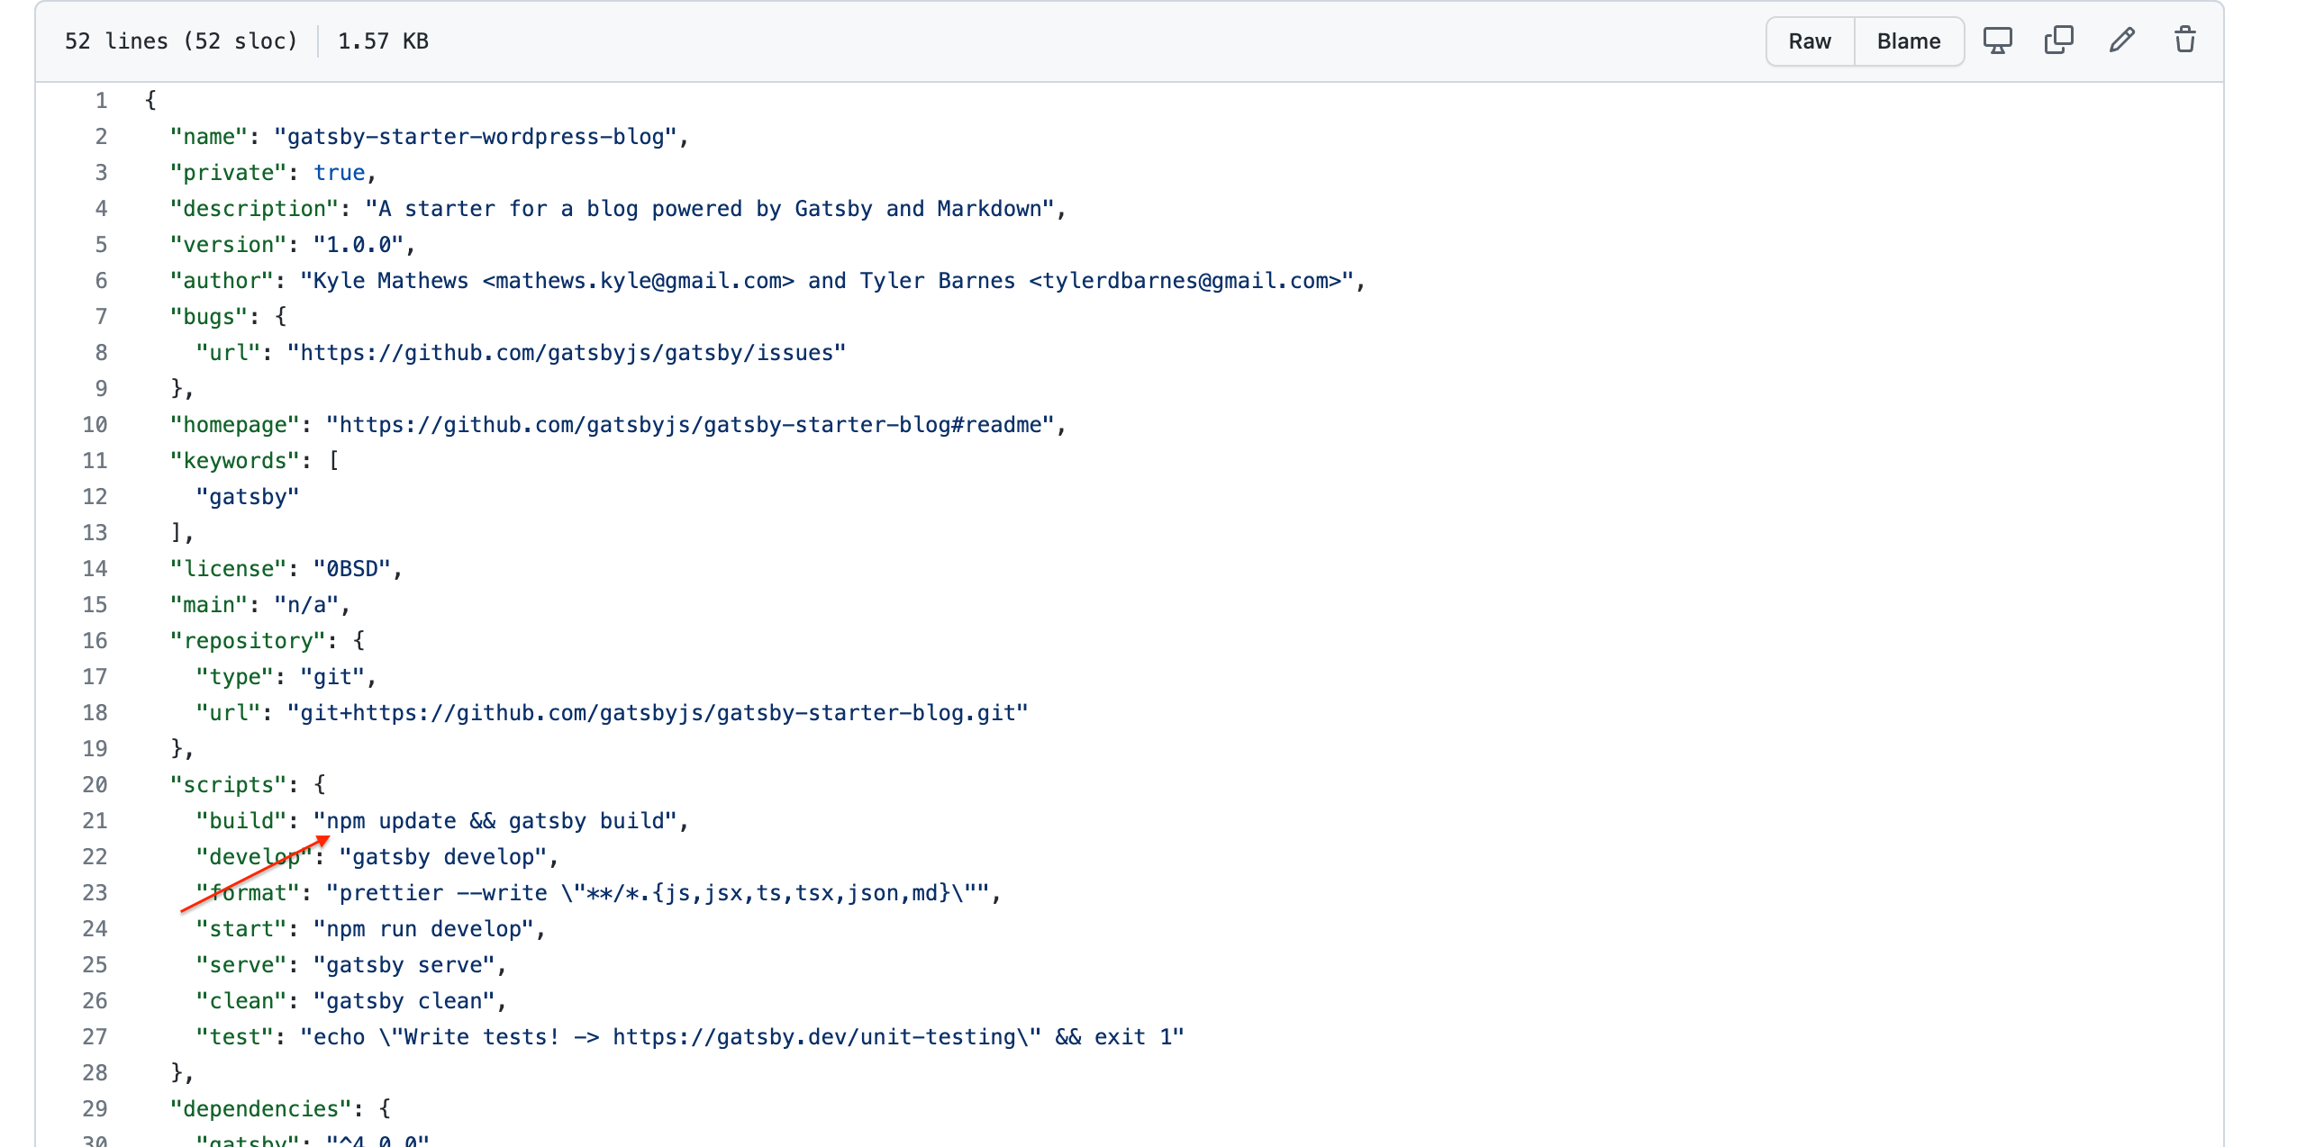Click the "keywords" key

[235, 461]
